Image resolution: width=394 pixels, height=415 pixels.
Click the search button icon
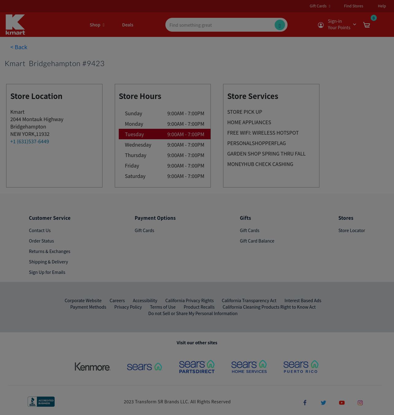(x=280, y=25)
